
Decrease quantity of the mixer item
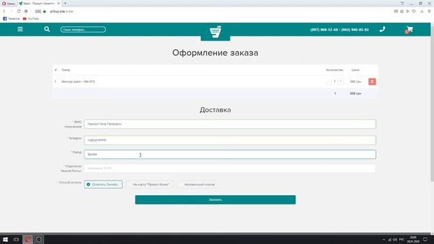tap(328, 81)
